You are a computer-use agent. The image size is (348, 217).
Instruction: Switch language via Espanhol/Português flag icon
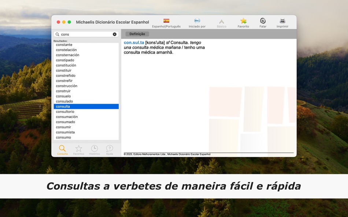point(166,21)
